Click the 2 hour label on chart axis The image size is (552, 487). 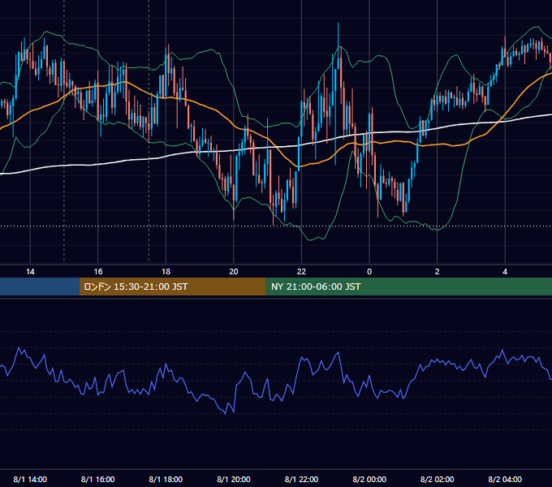[438, 272]
